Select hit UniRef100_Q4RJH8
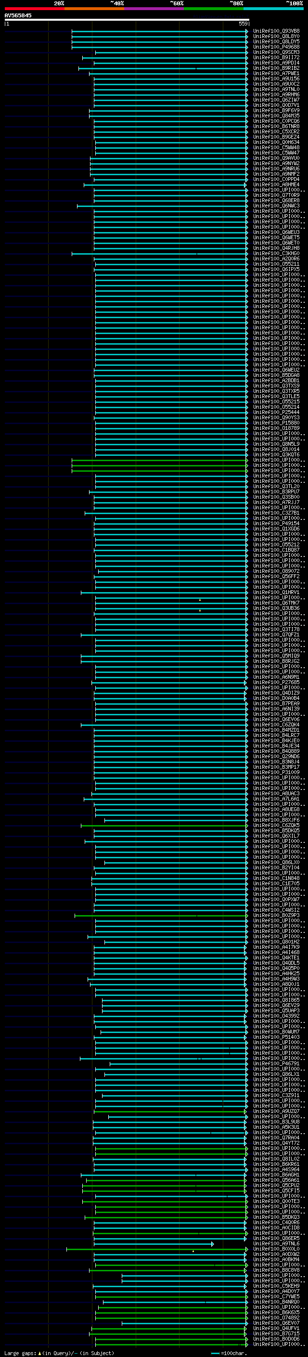Screen dimensions: 308x1357 276,248
